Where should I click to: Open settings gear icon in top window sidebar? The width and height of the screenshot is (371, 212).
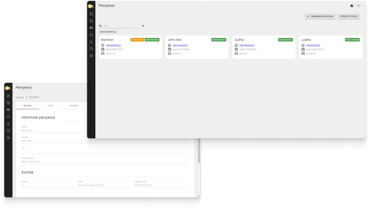91,56
